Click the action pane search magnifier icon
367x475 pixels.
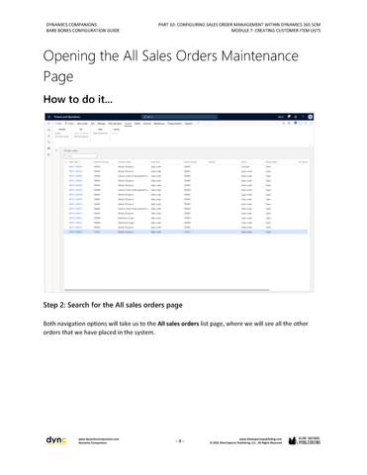(x=198, y=124)
